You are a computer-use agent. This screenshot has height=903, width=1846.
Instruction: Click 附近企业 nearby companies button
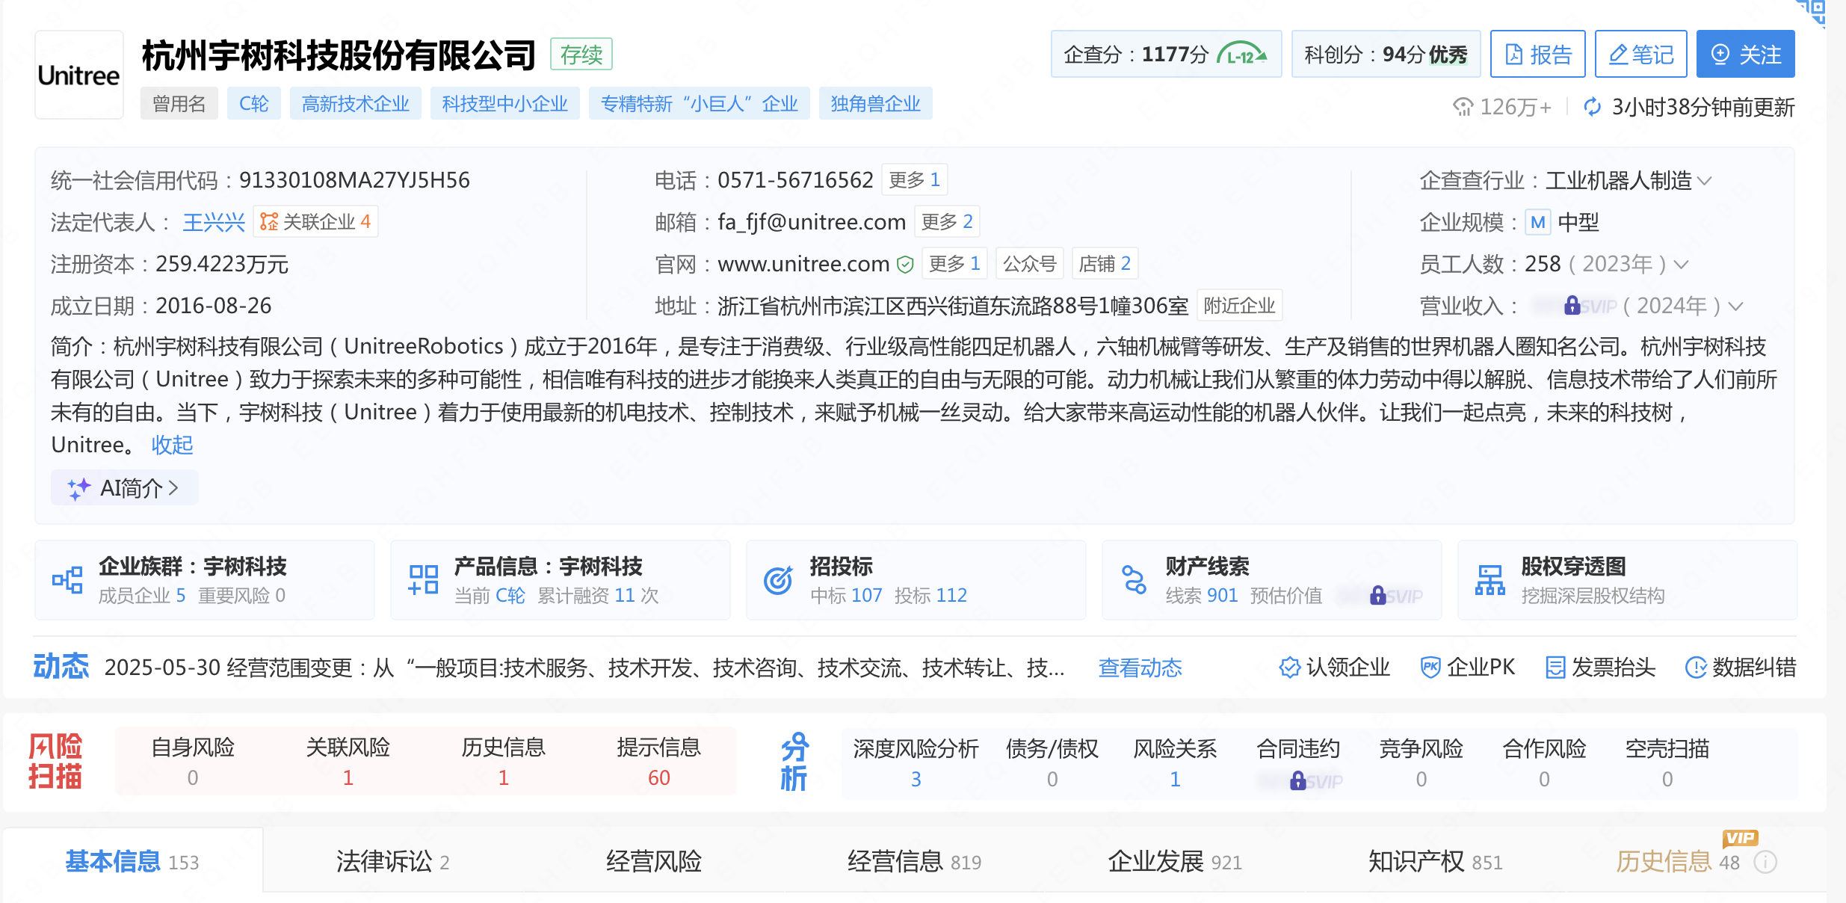1239,306
